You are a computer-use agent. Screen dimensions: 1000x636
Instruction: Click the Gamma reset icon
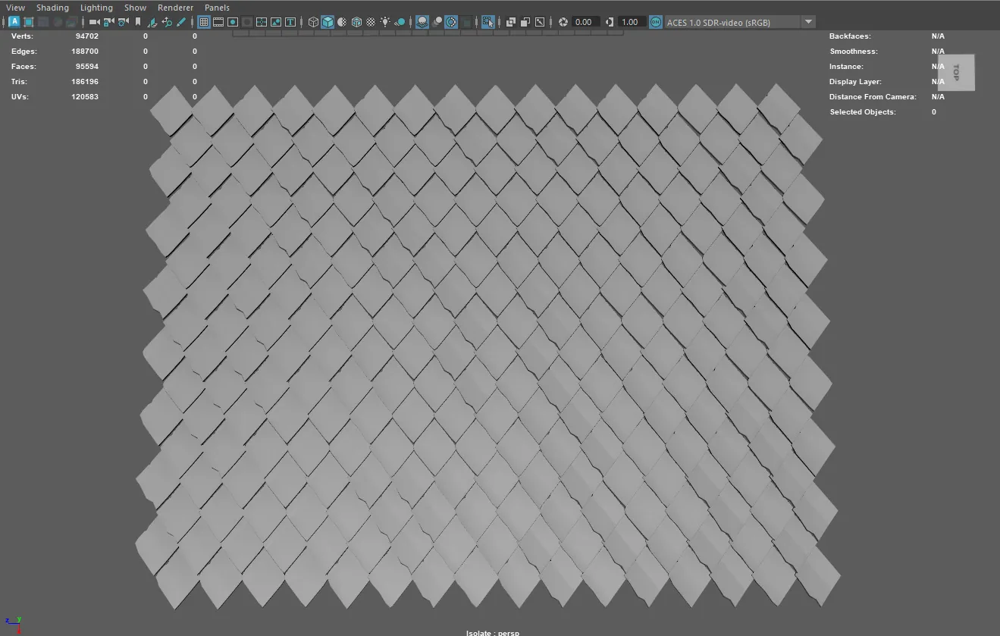point(610,22)
